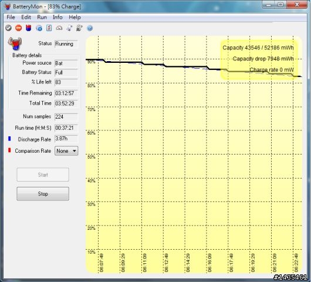Click the BatteryMon logo beside Status
This screenshot has height=282, width=311.
click(x=15, y=43)
